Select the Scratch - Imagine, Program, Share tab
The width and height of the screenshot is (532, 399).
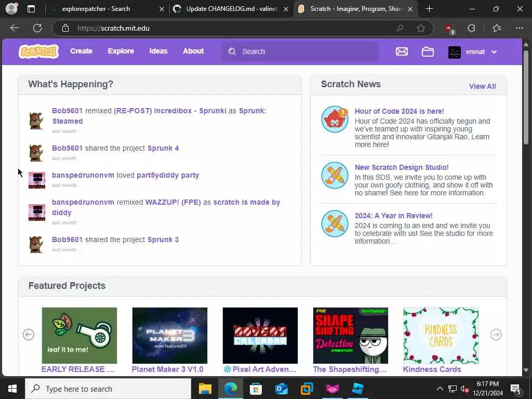click(355, 9)
